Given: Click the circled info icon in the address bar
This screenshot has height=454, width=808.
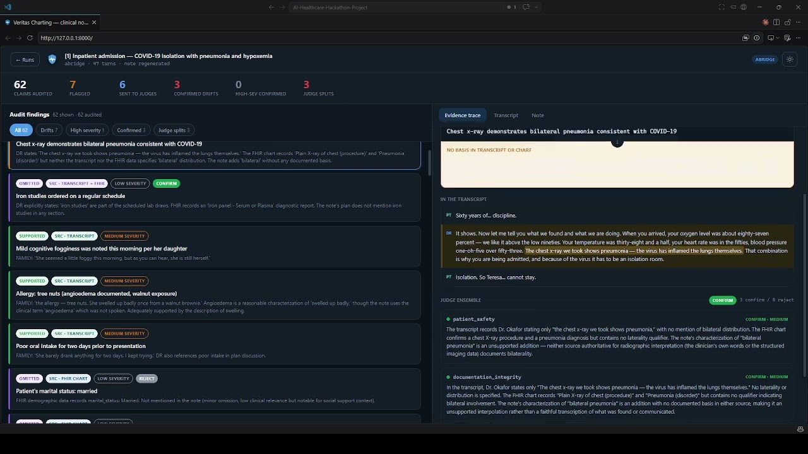Looking at the screenshot, I should (x=756, y=38).
